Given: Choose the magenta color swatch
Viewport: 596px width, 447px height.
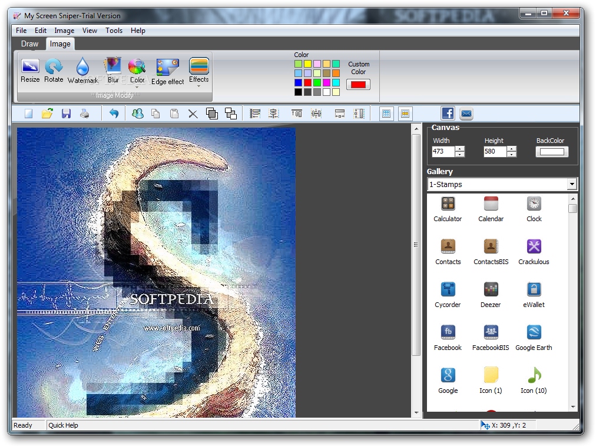Looking at the screenshot, I should pyautogui.click(x=326, y=82).
